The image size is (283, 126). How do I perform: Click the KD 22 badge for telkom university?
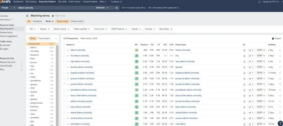[137, 50]
